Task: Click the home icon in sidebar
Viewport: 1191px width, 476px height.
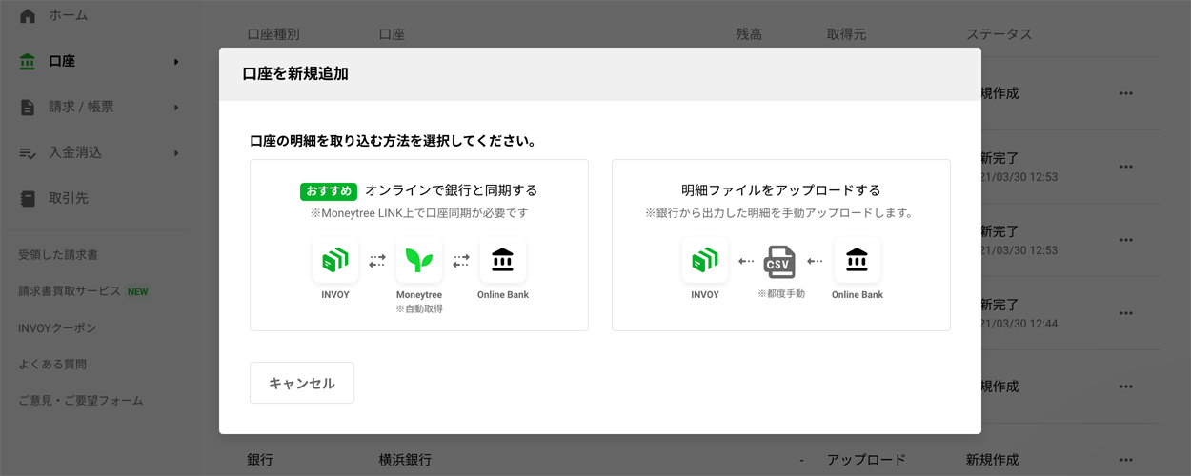Action: [28, 15]
